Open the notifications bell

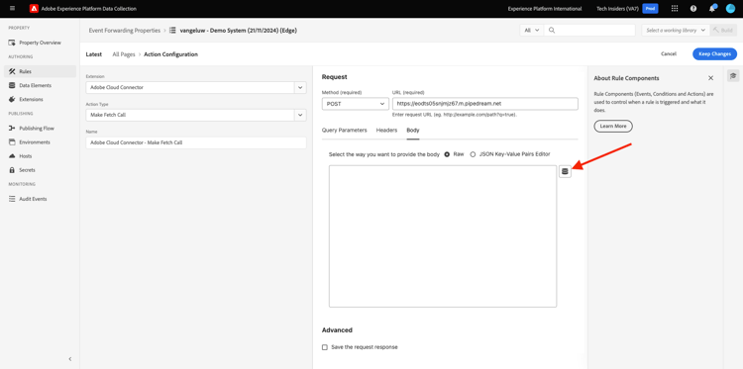(x=712, y=9)
